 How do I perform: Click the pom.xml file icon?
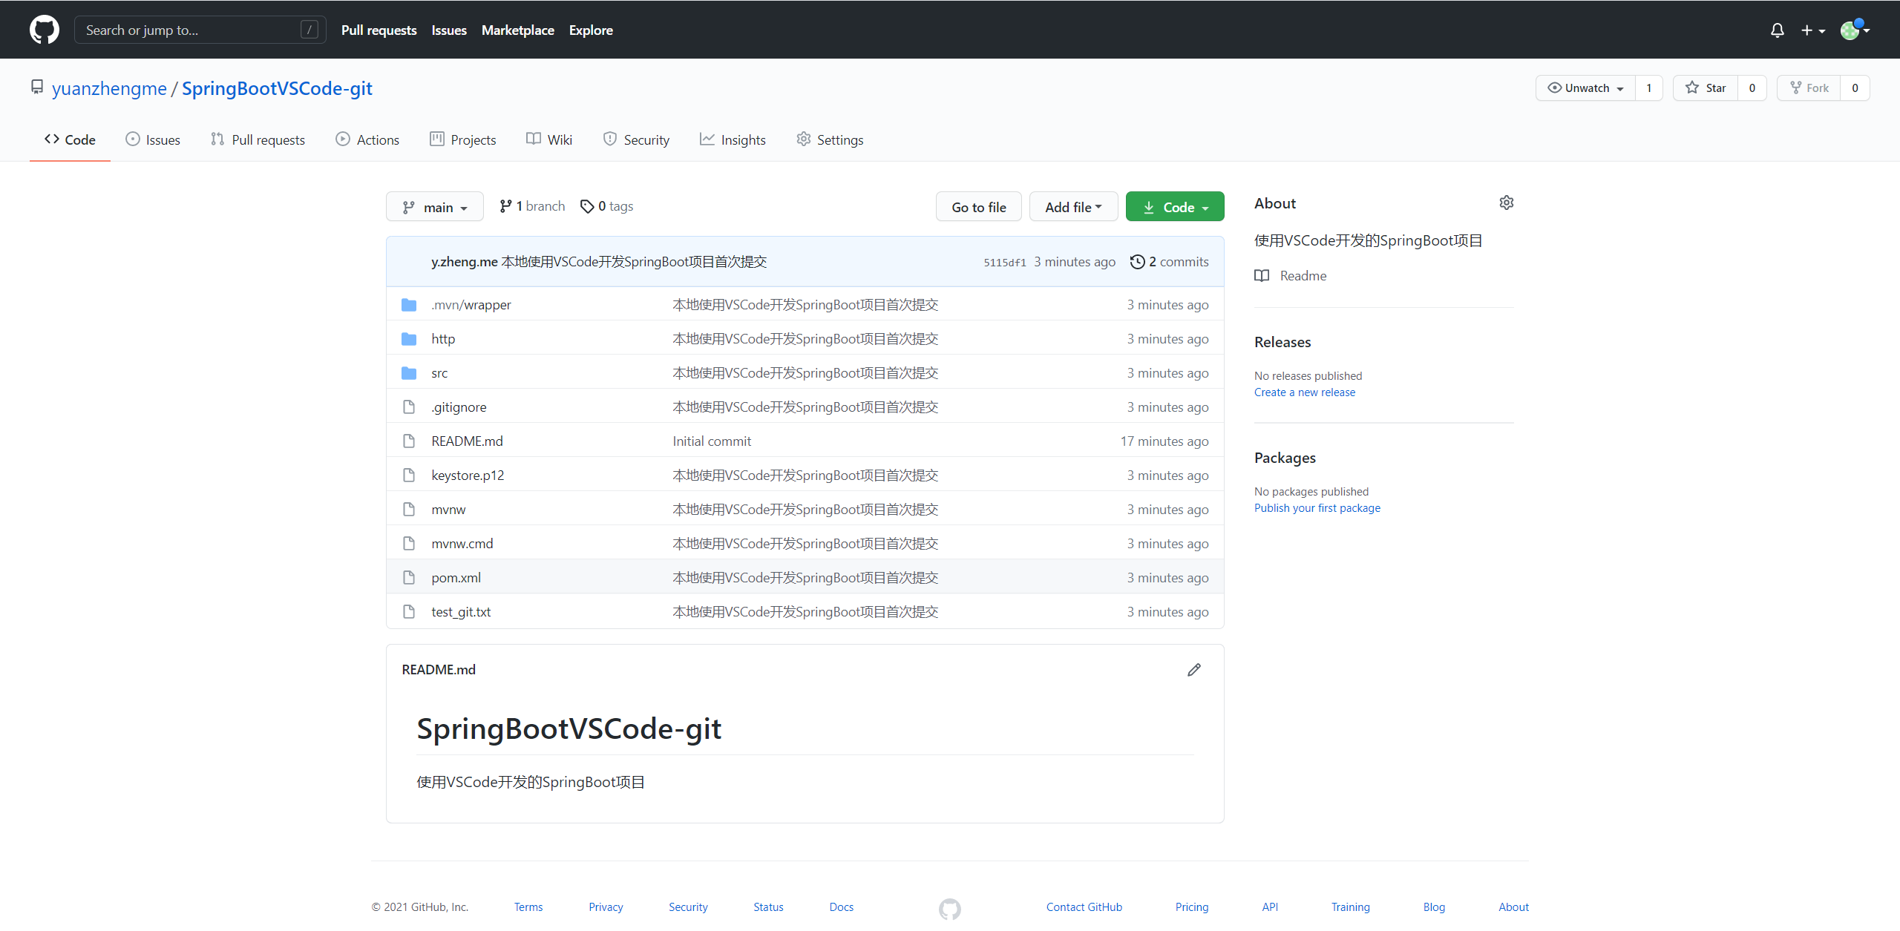409,578
